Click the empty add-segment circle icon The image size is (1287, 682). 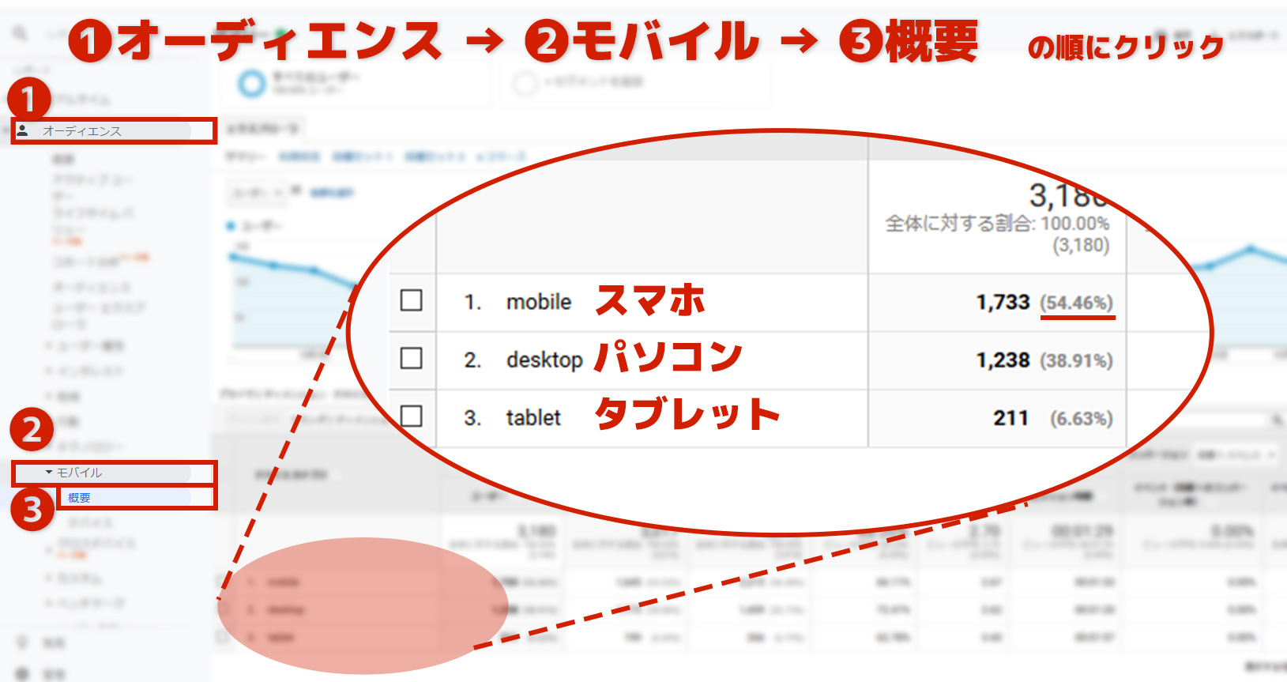[525, 83]
